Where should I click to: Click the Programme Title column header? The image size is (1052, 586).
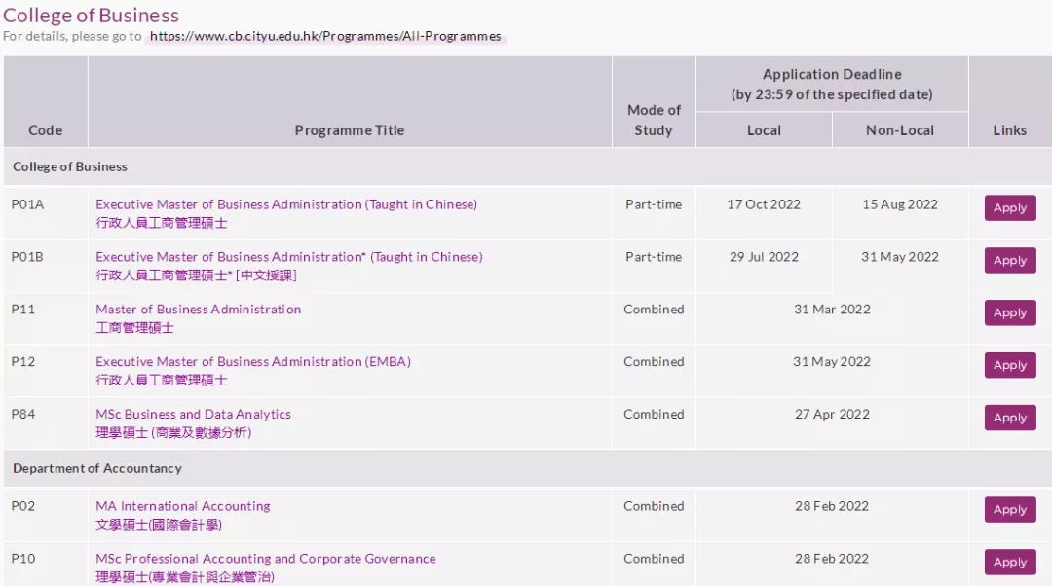click(x=350, y=130)
